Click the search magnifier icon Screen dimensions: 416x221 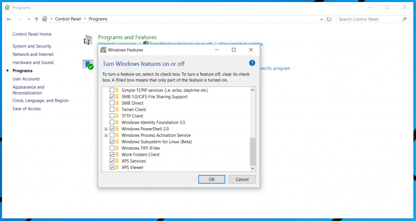(x=404, y=19)
